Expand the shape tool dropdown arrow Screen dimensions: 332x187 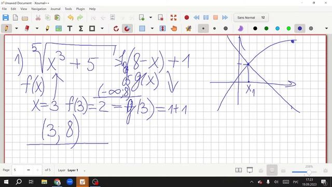pyautogui.click(x=102, y=29)
